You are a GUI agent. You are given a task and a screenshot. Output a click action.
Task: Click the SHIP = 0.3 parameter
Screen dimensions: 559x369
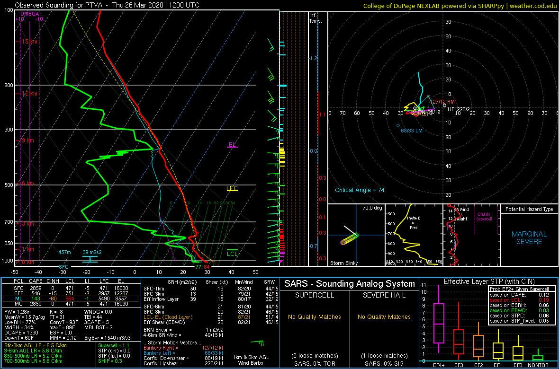(x=110, y=360)
